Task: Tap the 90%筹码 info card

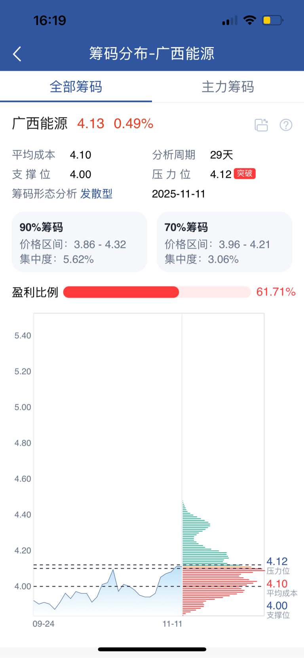Action: pos(80,242)
